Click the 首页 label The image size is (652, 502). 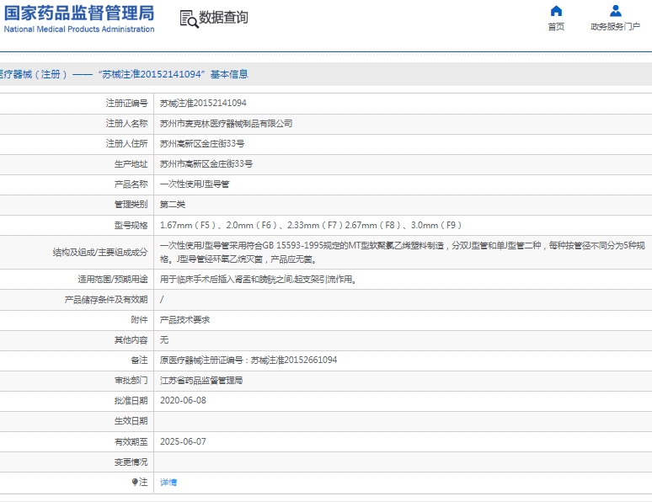pyautogui.click(x=556, y=27)
